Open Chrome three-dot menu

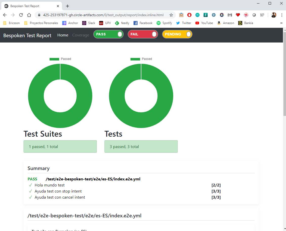click(282, 15)
